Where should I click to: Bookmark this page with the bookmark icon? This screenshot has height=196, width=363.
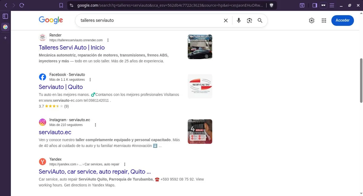[x=61, y=5]
